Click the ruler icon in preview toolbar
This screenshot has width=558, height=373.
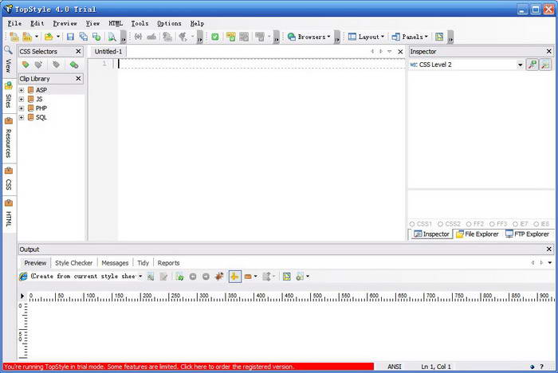[287, 277]
